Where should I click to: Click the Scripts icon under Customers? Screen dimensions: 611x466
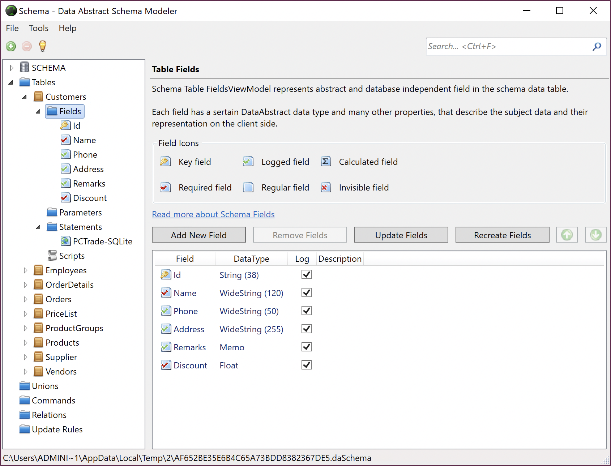(x=52, y=256)
